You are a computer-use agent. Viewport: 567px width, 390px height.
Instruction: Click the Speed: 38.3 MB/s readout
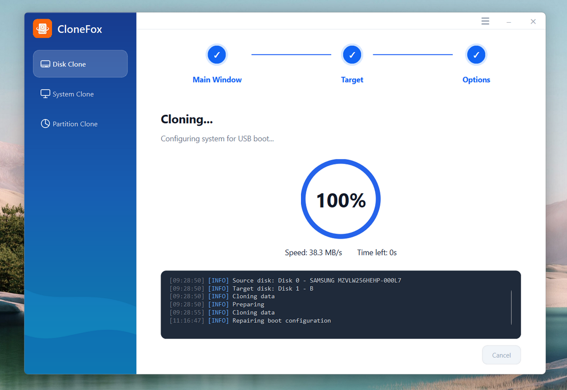coord(313,252)
